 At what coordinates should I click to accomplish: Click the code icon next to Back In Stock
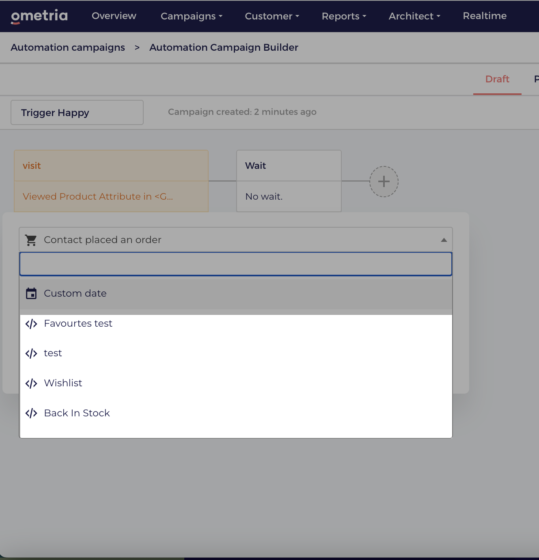[31, 413]
